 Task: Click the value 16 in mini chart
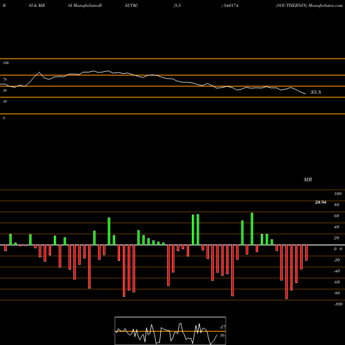pyautogui.click(x=222, y=335)
